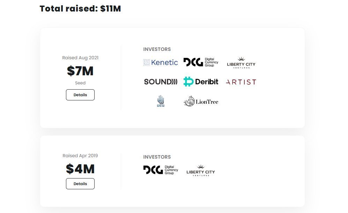Open the Deribit investor logo
This screenshot has height=213, width=348.
(x=201, y=82)
